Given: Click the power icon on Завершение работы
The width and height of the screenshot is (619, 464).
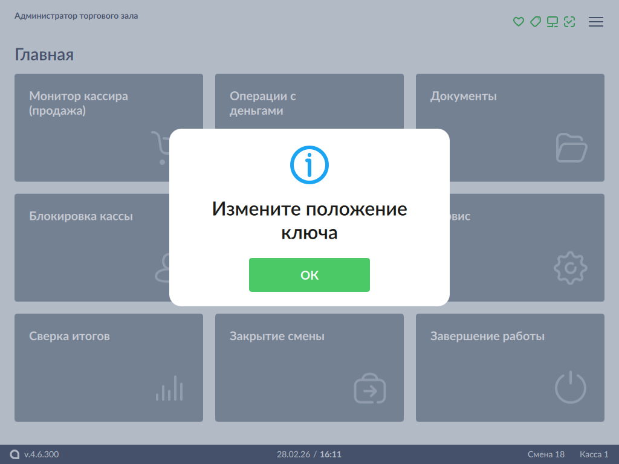Looking at the screenshot, I should (x=570, y=388).
